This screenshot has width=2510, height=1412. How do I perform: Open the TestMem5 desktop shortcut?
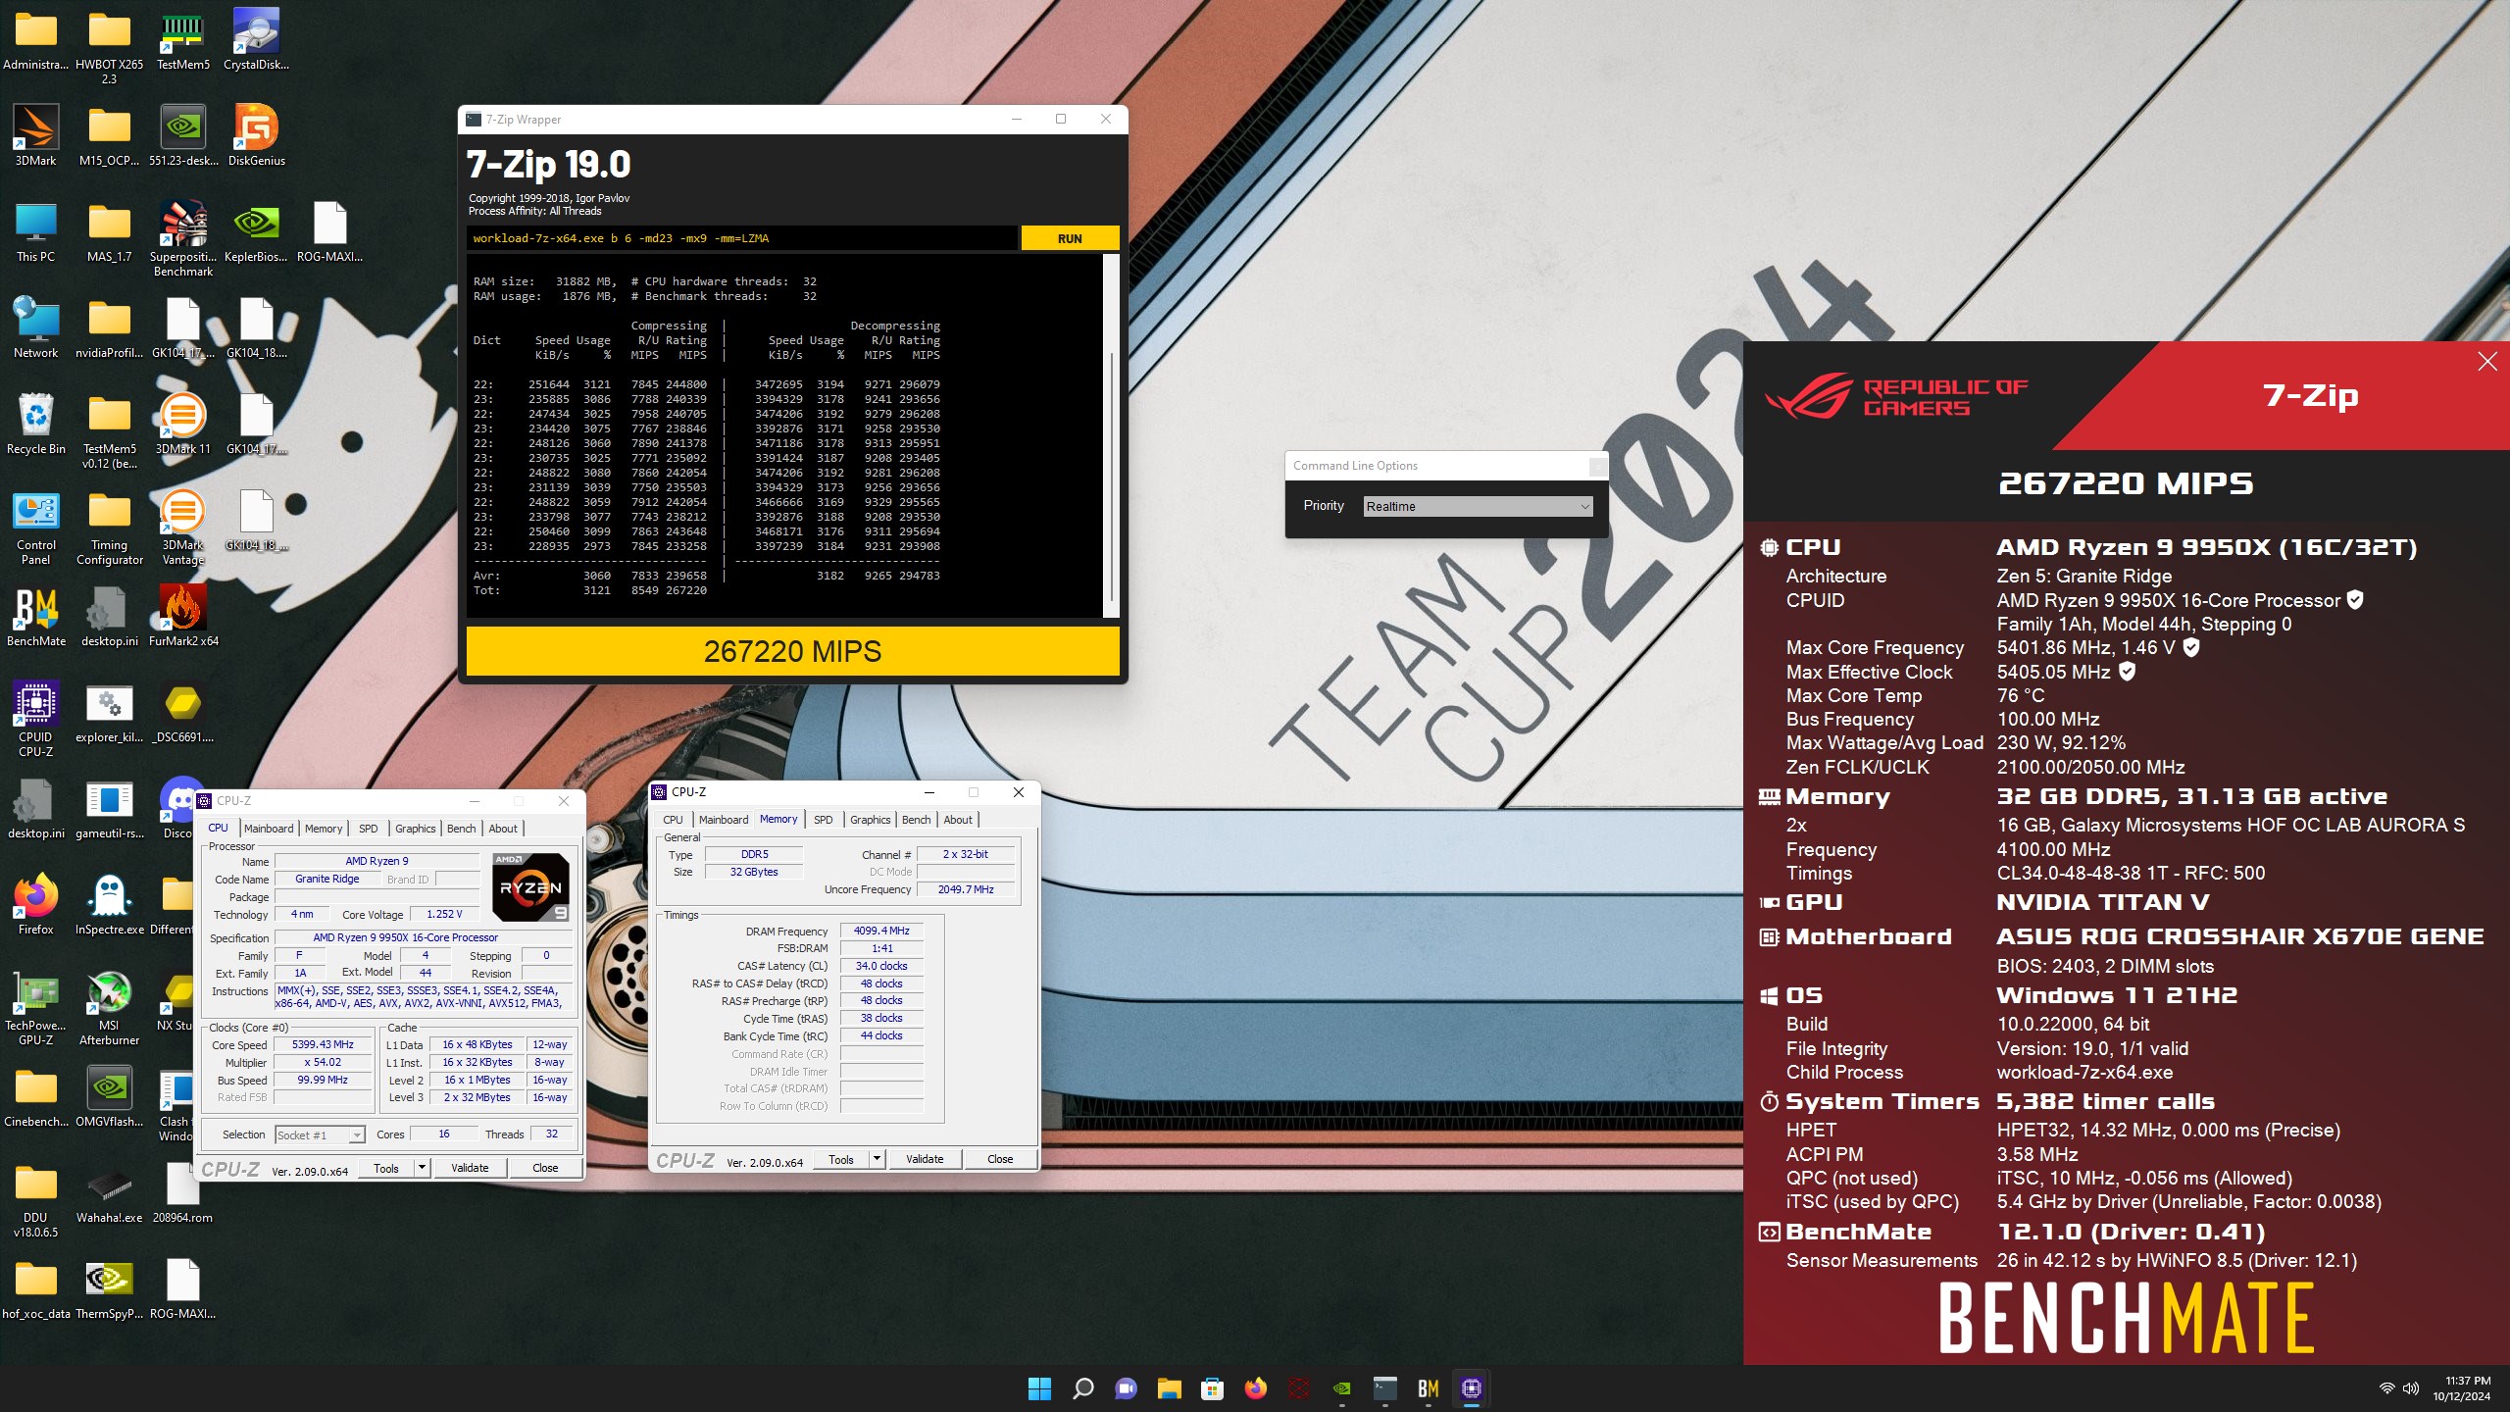[182, 41]
